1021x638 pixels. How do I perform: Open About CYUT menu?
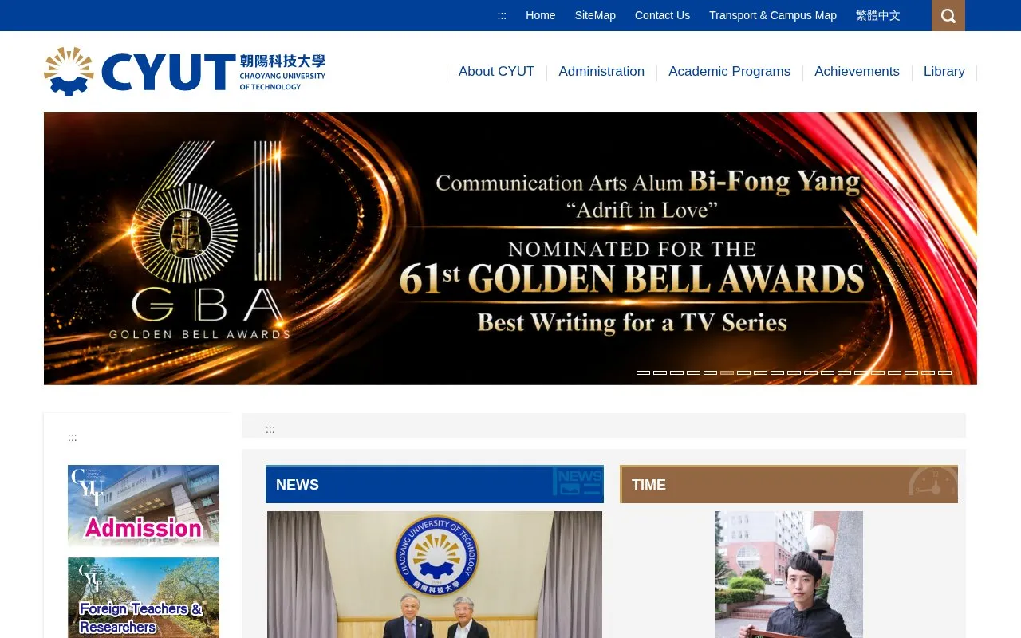point(496,72)
